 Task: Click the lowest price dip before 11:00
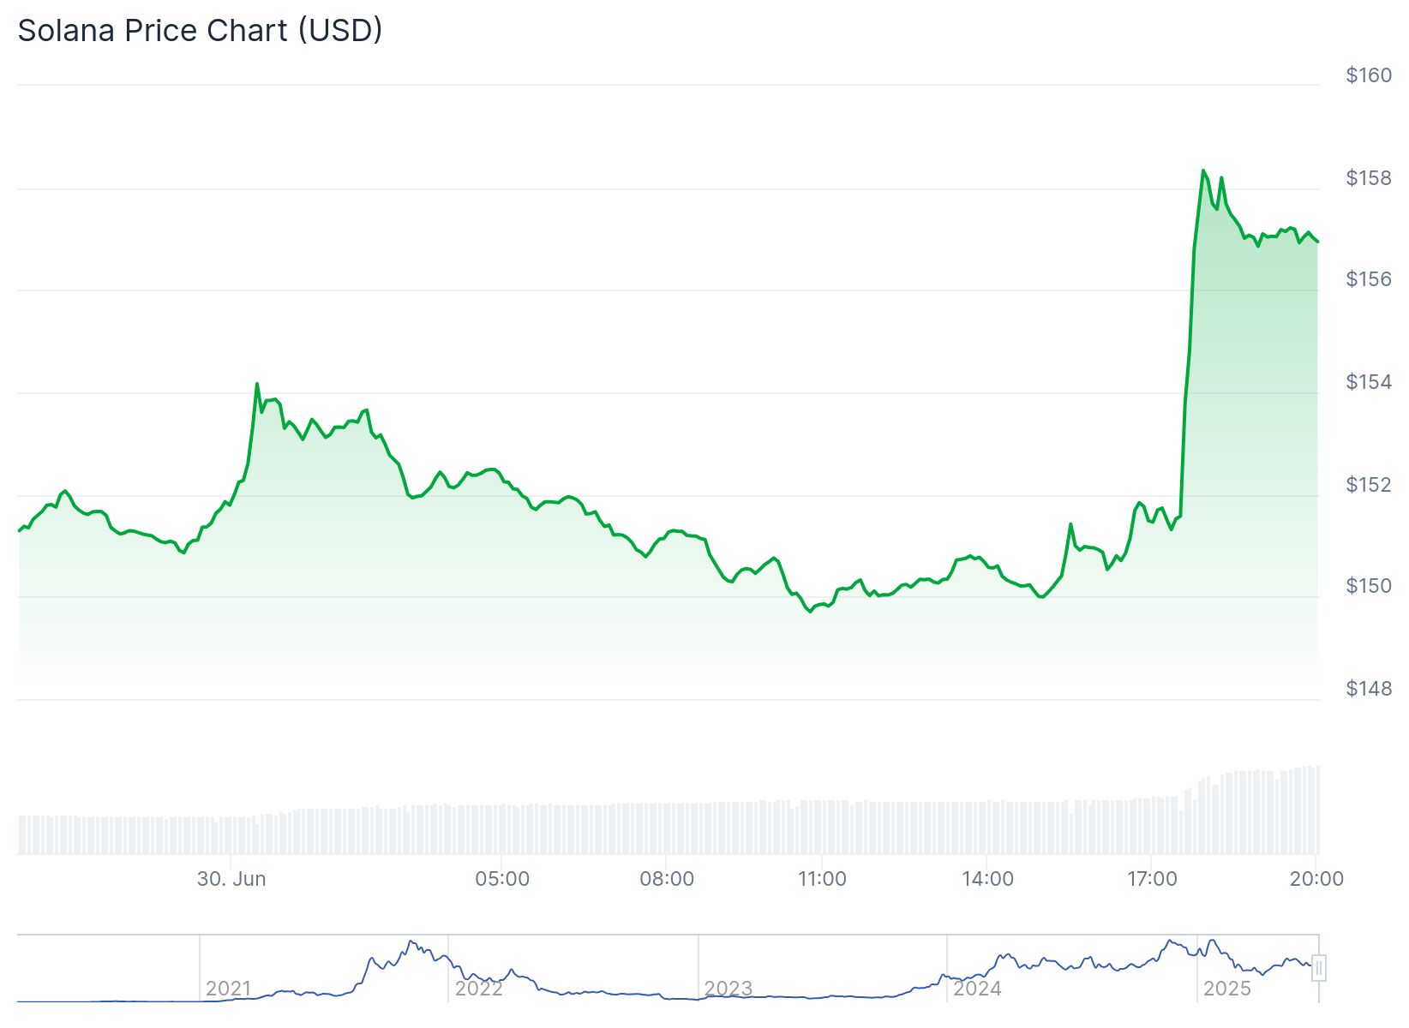coord(810,612)
